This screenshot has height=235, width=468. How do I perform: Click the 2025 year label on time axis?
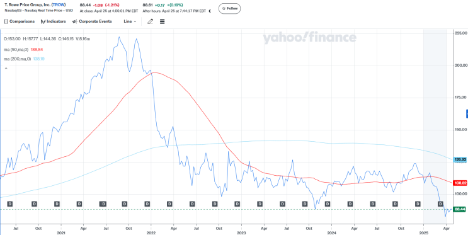423,232
